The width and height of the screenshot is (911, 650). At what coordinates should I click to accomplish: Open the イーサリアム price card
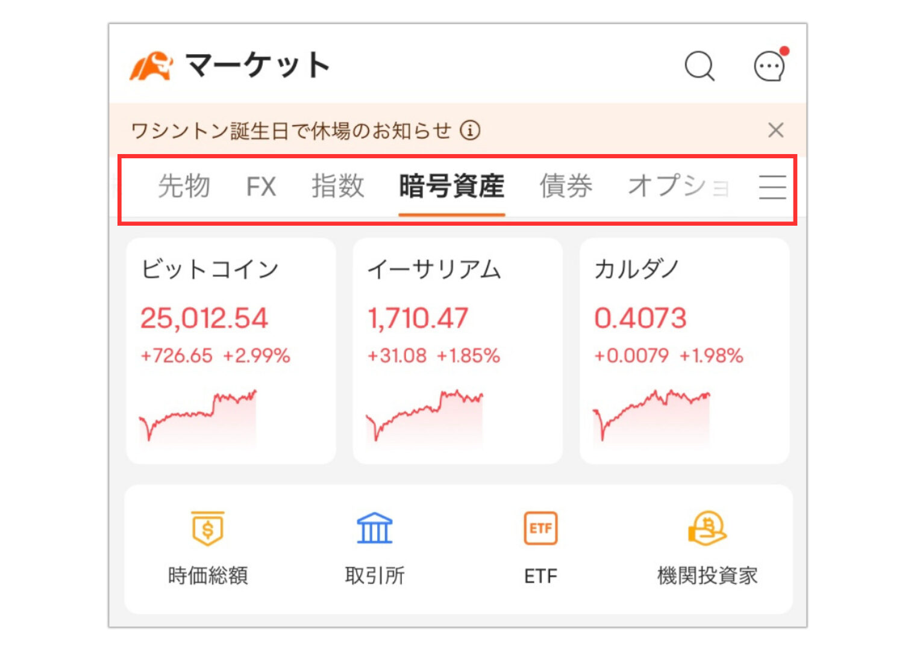pyautogui.click(x=457, y=351)
